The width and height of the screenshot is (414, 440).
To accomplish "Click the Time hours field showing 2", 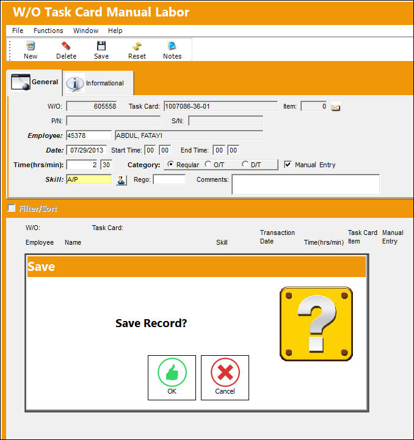I will tap(82, 165).
